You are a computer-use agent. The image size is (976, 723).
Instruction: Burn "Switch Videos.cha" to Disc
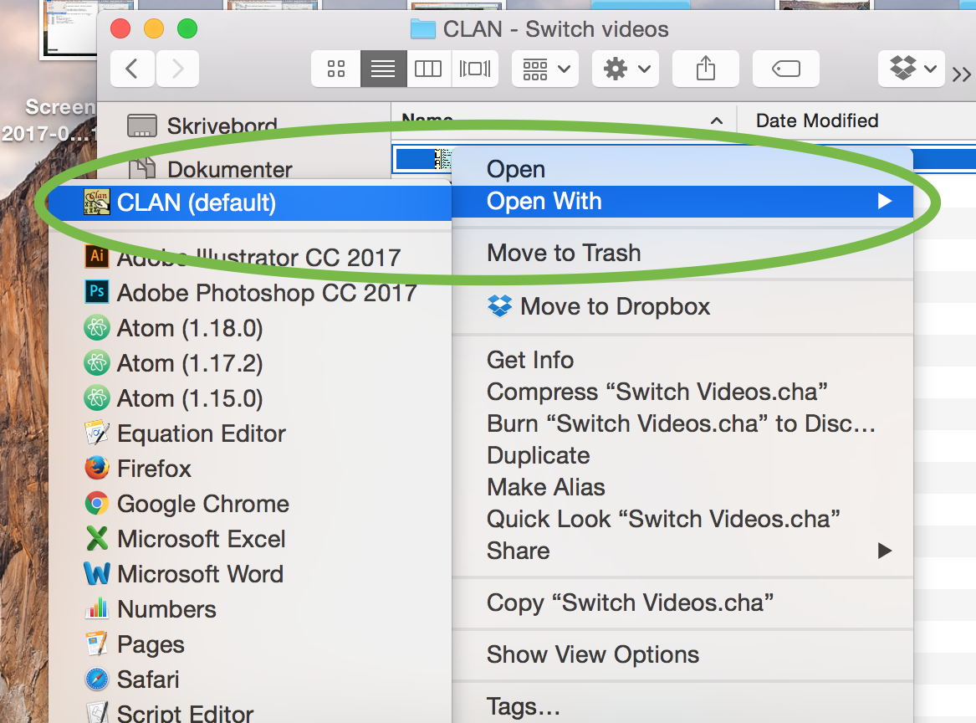tap(682, 423)
